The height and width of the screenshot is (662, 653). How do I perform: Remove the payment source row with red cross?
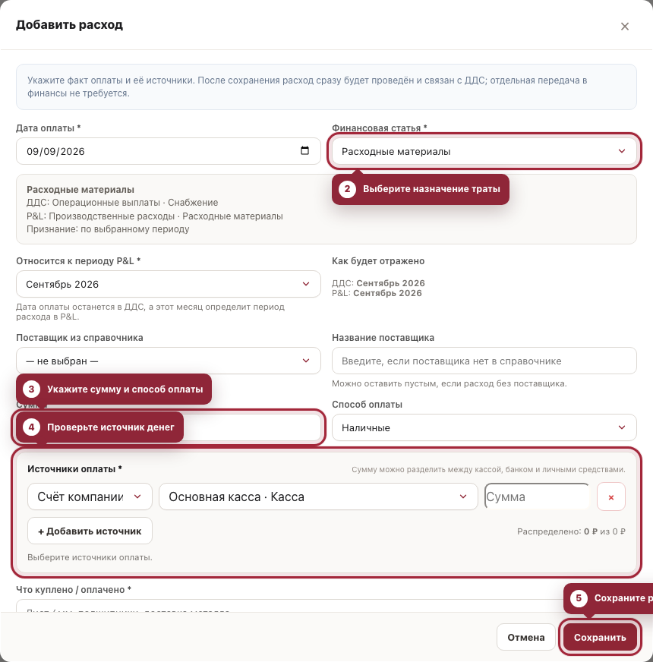tap(610, 497)
